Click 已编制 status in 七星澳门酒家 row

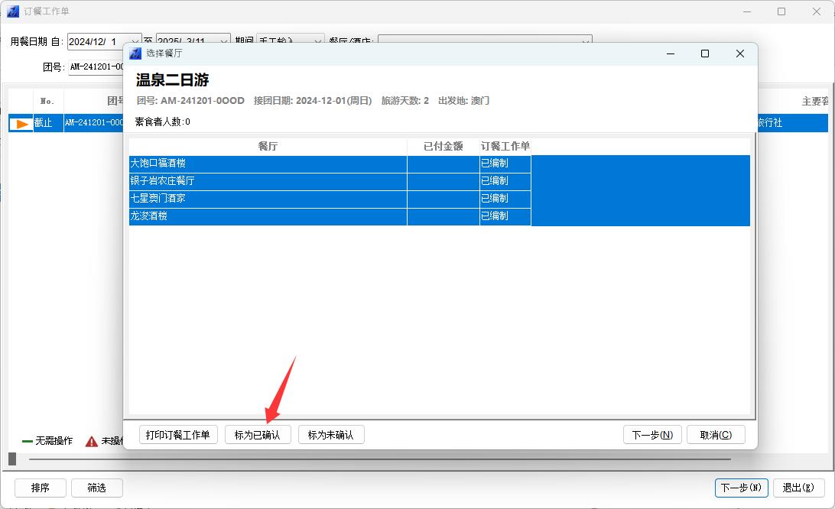(505, 199)
